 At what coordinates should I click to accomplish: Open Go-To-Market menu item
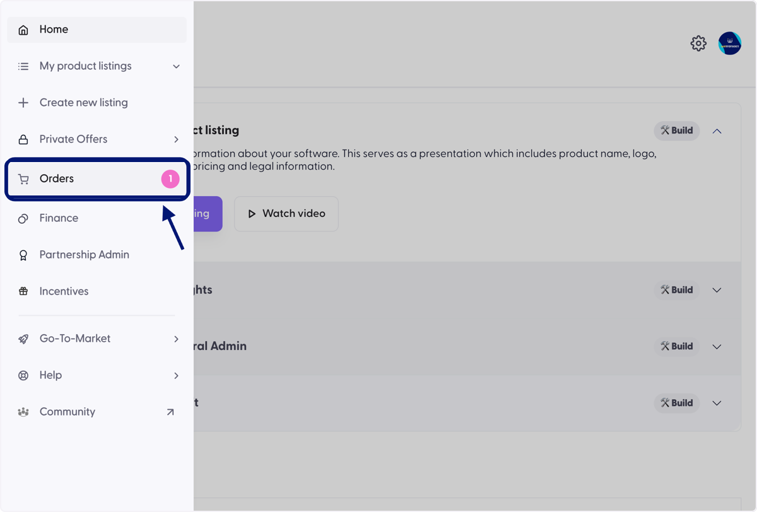click(x=97, y=339)
